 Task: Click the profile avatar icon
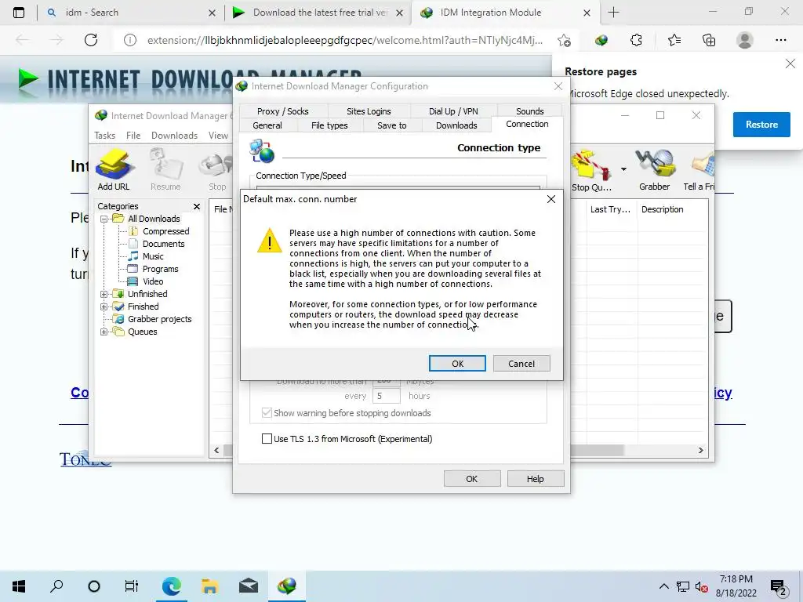745,40
